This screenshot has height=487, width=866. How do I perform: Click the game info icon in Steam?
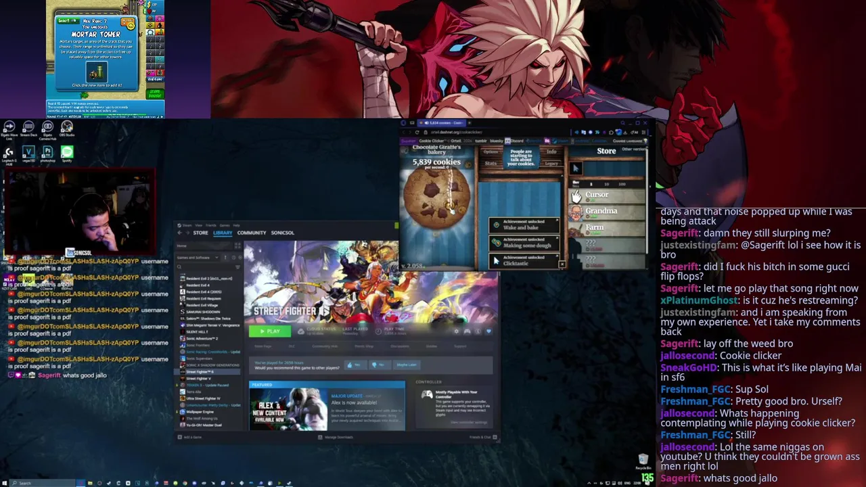478,331
